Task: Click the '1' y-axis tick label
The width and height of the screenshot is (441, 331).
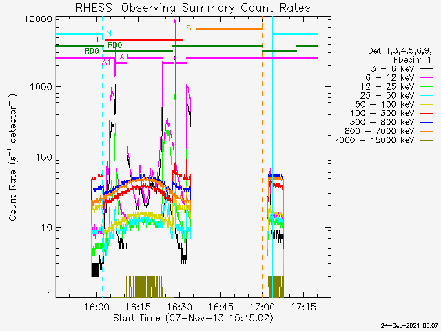Action: [x=50, y=294]
